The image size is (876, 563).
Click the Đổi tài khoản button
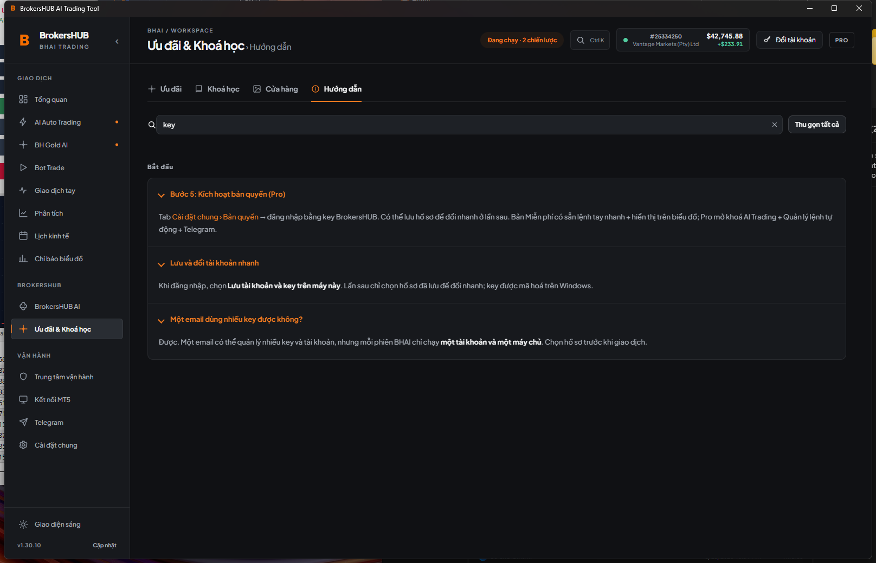coord(789,40)
